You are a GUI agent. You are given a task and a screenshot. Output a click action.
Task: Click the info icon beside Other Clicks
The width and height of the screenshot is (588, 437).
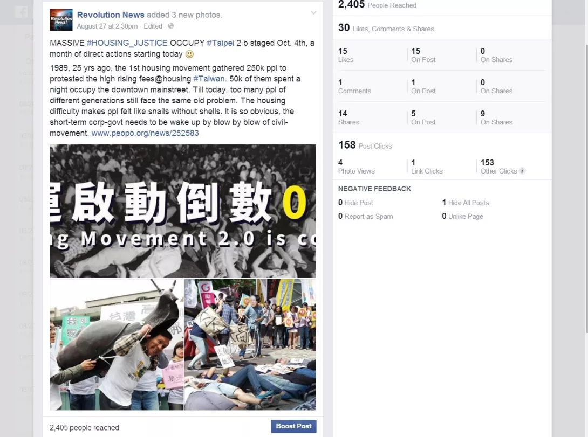(522, 171)
